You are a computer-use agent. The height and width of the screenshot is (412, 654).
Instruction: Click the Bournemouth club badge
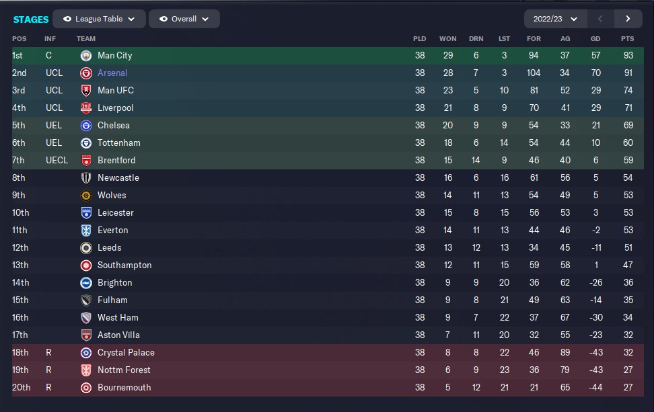coord(85,387)
